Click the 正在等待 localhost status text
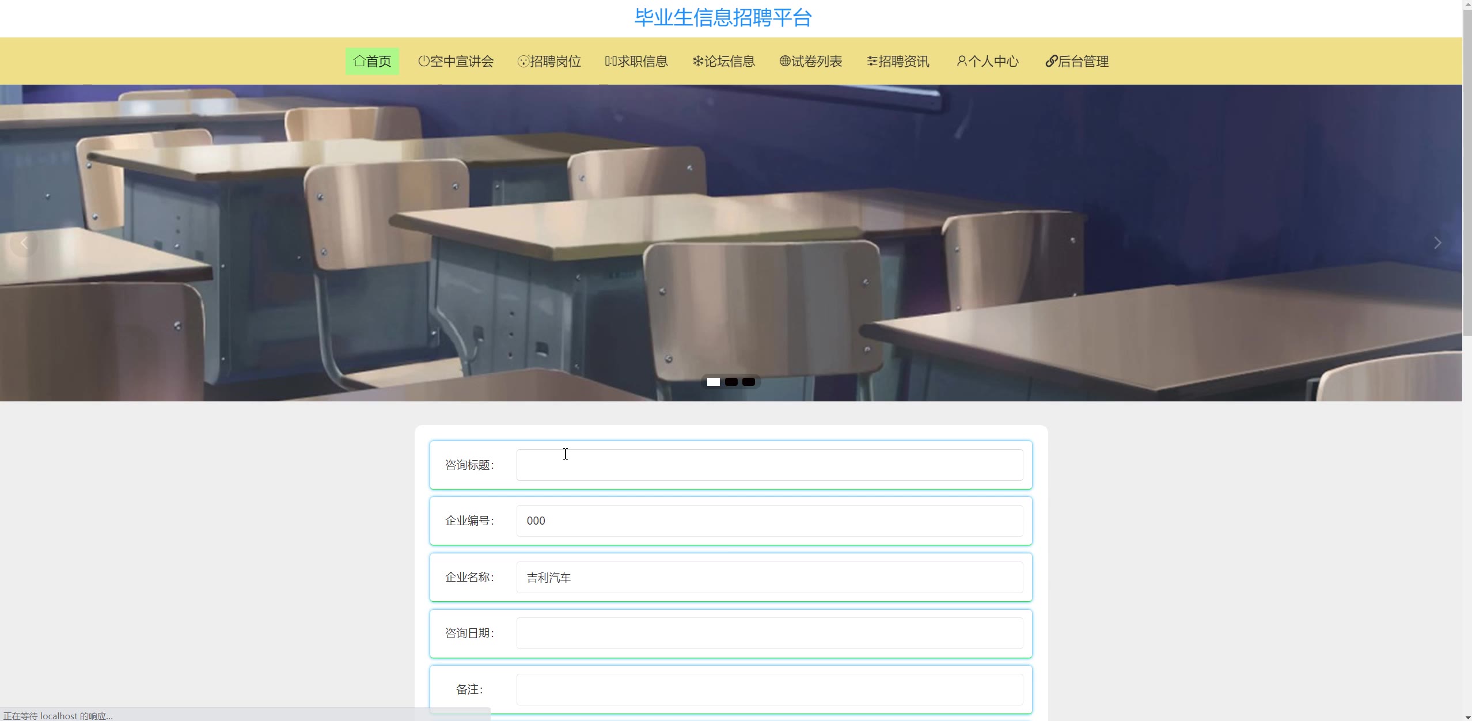 58,716
